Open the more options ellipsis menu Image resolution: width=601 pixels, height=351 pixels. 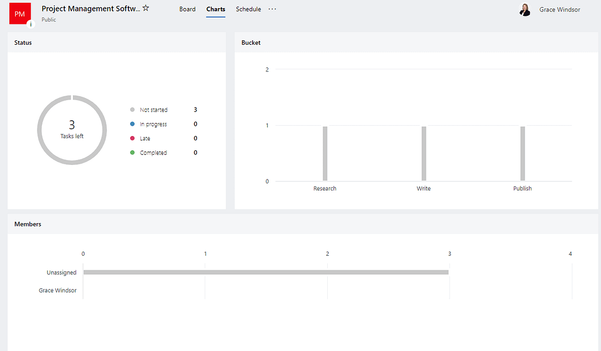(272, 9)
